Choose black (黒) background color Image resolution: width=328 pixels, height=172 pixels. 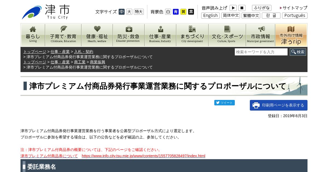pos(191,12)
